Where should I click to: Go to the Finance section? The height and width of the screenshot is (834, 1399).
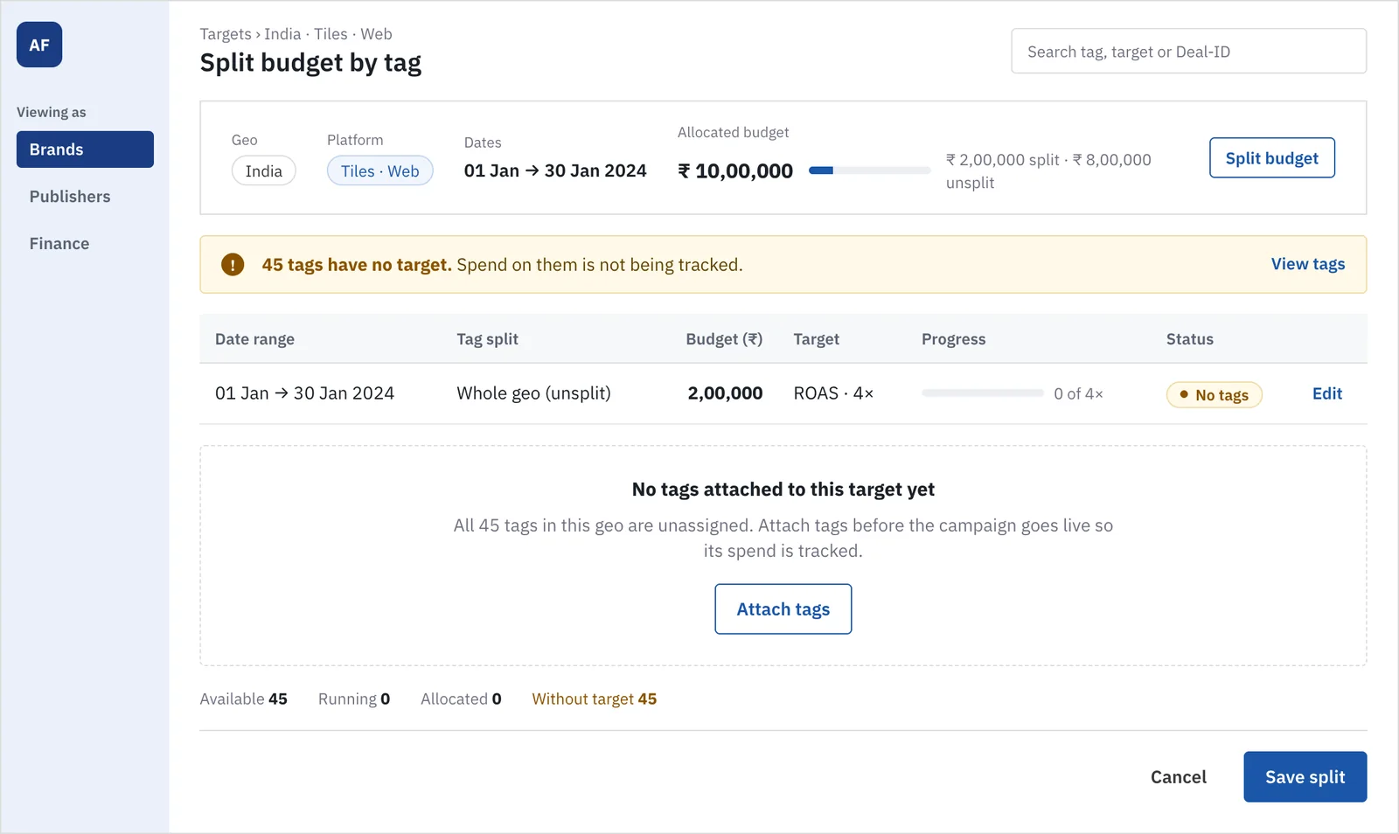click(x=59, y=244)
